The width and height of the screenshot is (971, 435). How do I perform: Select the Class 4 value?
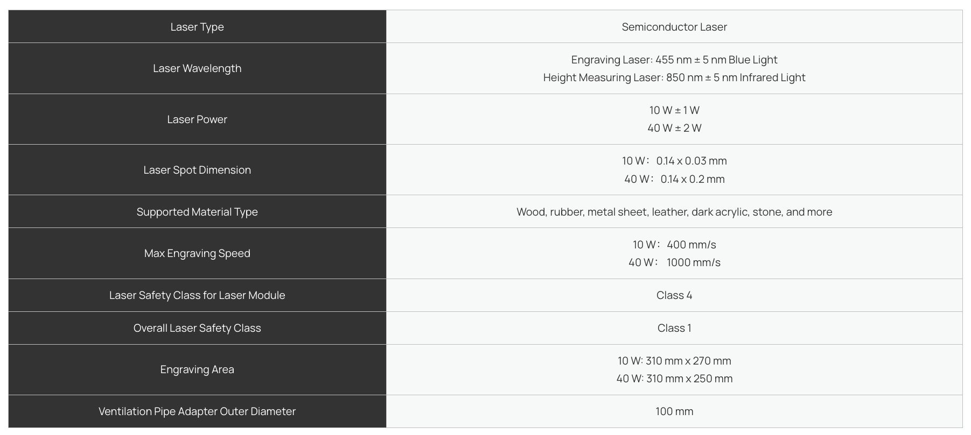[x=674, y=295]
